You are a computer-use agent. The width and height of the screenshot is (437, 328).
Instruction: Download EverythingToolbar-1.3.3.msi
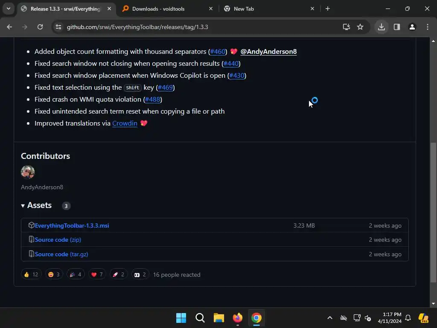point(72,225)
